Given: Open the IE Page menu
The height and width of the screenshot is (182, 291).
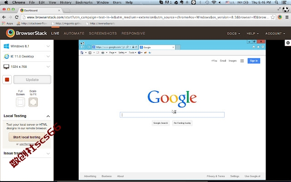Looking at the screenshot, I should tap(113, 53).
